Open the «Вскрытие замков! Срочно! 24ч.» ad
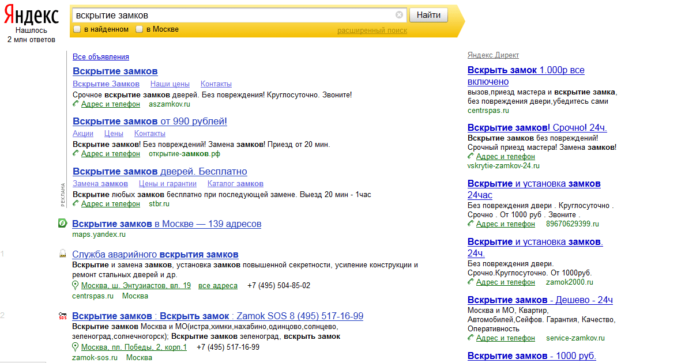The image size is (700, 363). (537, 128)
